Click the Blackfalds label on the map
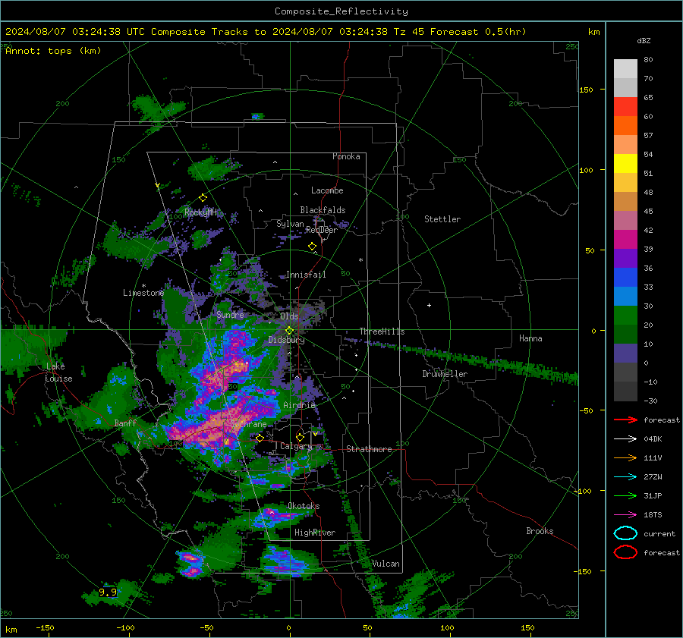This screenshot has height=638, width=683. [x=323, y=210]
